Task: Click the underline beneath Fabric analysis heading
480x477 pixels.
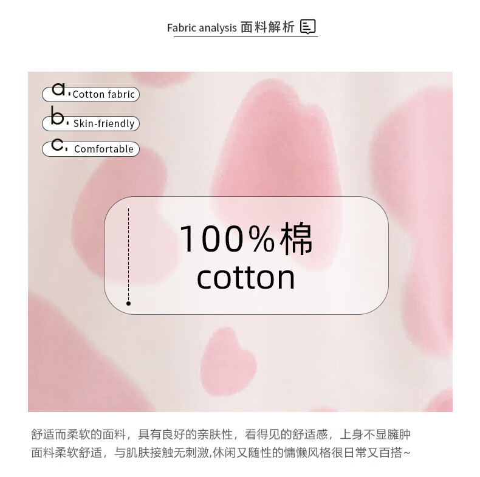Action: tap(246, 36)
